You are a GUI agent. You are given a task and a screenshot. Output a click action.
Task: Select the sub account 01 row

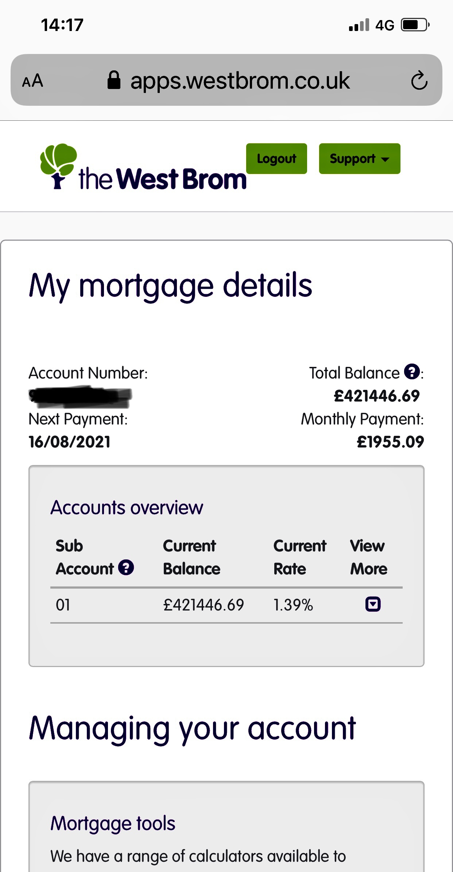point(226,605)
